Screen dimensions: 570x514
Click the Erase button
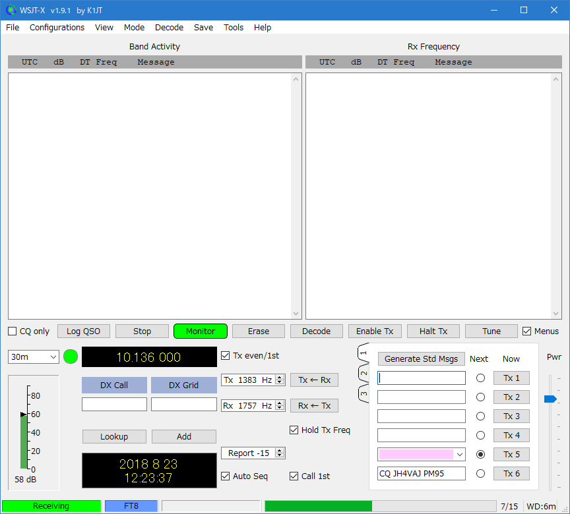[259, 331]
